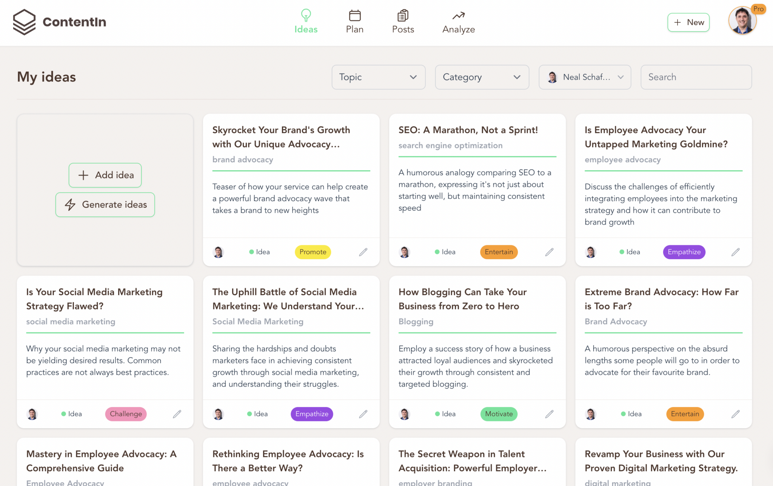The height and width of the screenshot is (486, 773).
Task: Select the orange Entertain tag on SEO card
Action: point(499,252)
